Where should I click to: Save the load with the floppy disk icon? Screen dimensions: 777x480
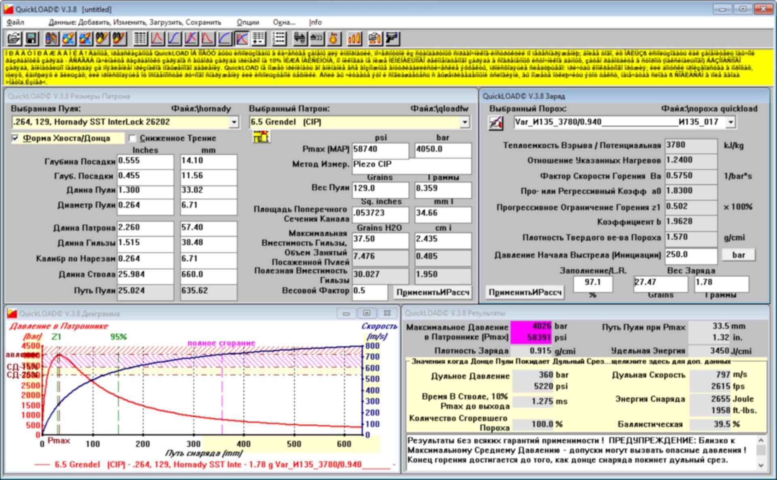[32, 38]
